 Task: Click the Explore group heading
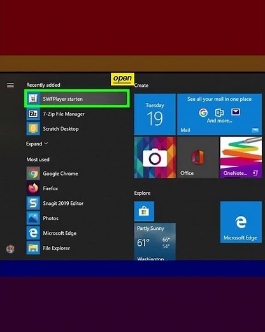tap(142, 193)
